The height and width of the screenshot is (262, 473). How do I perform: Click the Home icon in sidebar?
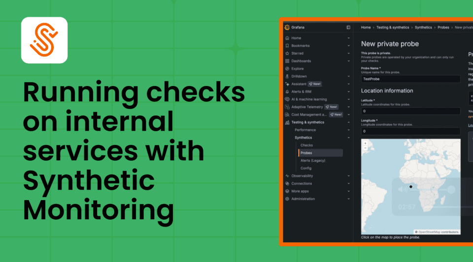coord(287,38)
